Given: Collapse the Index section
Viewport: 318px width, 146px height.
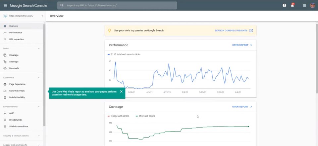Looking at the screenshot, I should (x=39, y=49).
